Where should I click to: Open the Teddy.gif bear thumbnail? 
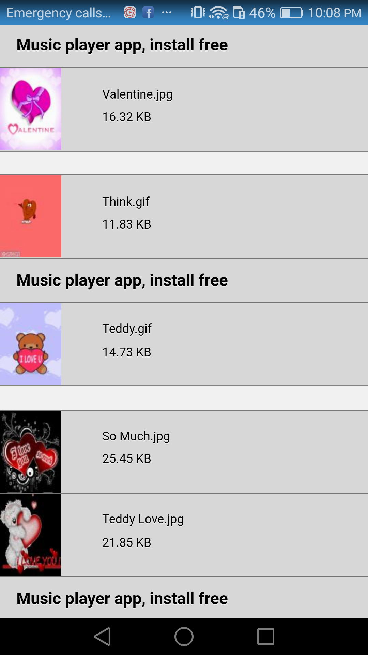click(31, 344)
